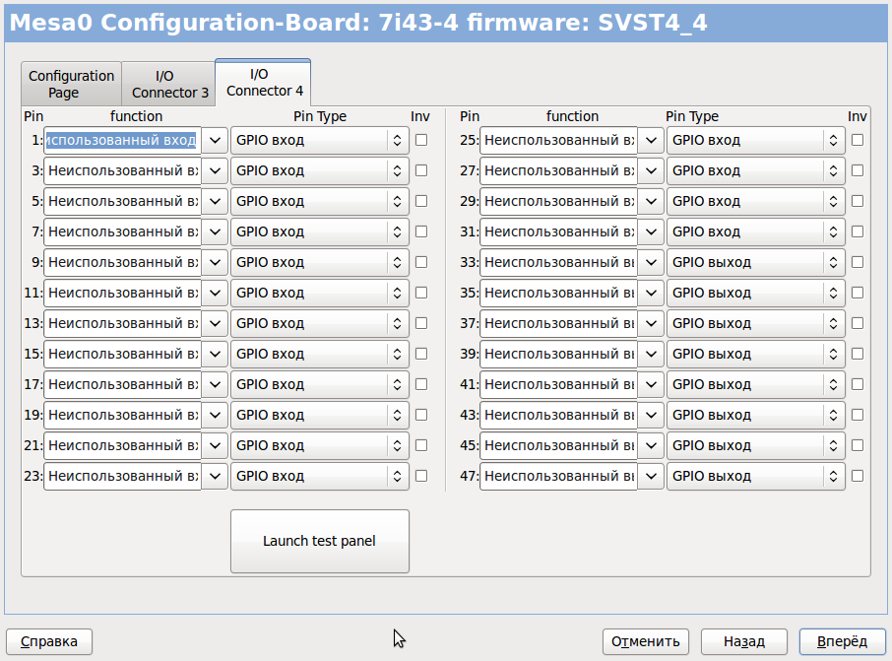
Task: Toggle invert checkbox for pin 13
Action: pos(421,323)
